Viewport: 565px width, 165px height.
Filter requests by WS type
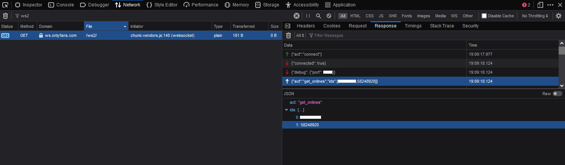pyautogui.click(x=454, y=16)
